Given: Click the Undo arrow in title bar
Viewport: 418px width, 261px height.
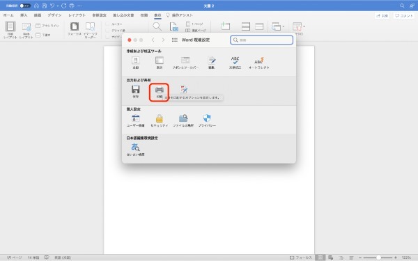Looking at the screenshot, I should click(52, 6).
